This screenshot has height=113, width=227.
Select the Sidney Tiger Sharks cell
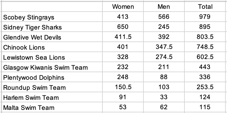tap(52, 27)
